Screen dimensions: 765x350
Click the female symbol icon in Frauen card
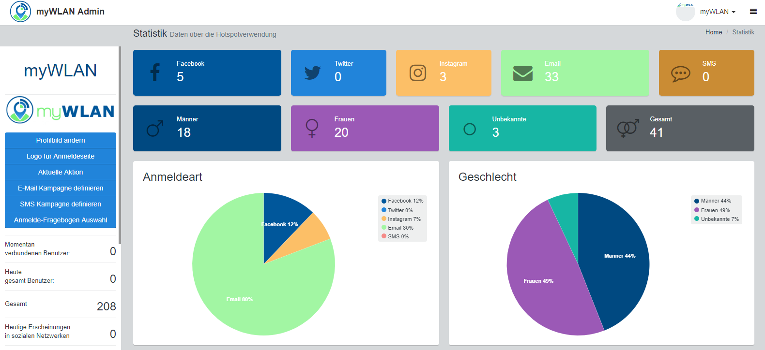312,129
